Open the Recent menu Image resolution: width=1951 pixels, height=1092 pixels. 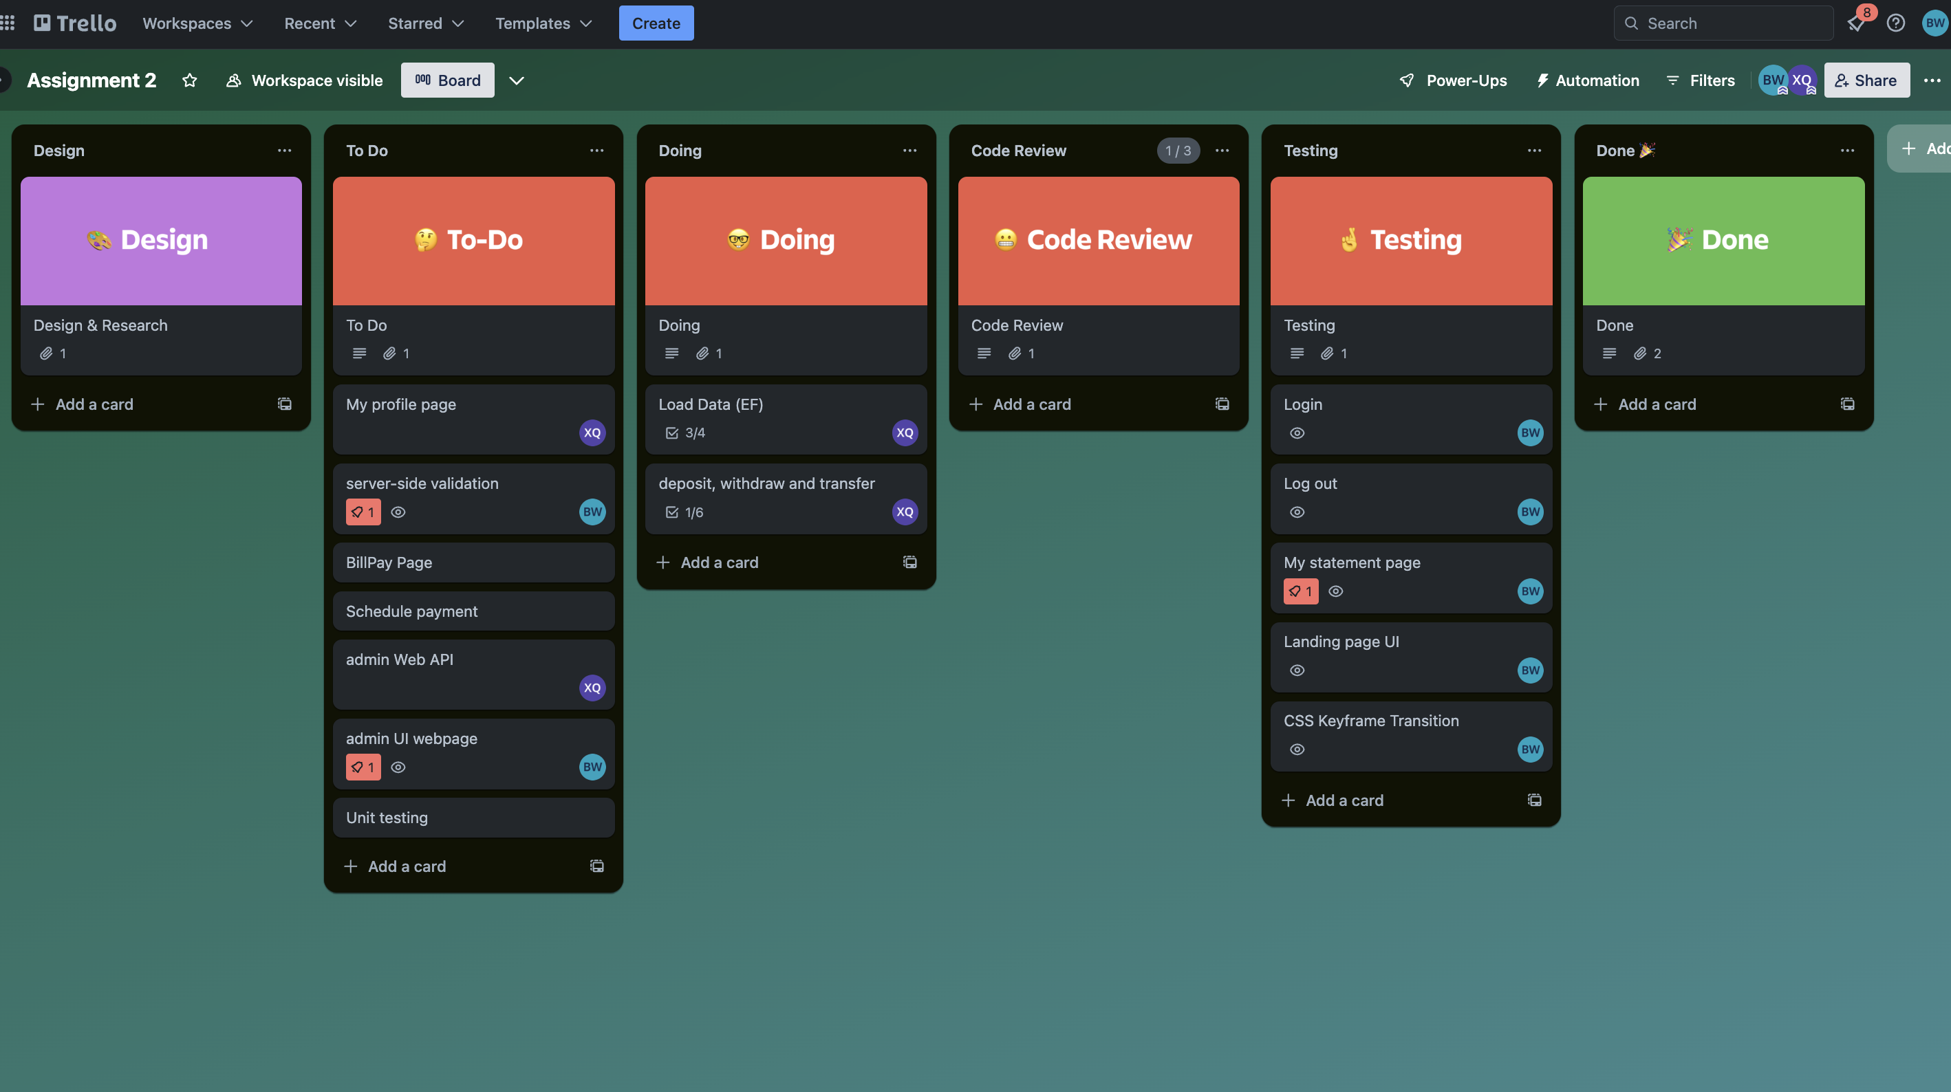coord(320,23)
